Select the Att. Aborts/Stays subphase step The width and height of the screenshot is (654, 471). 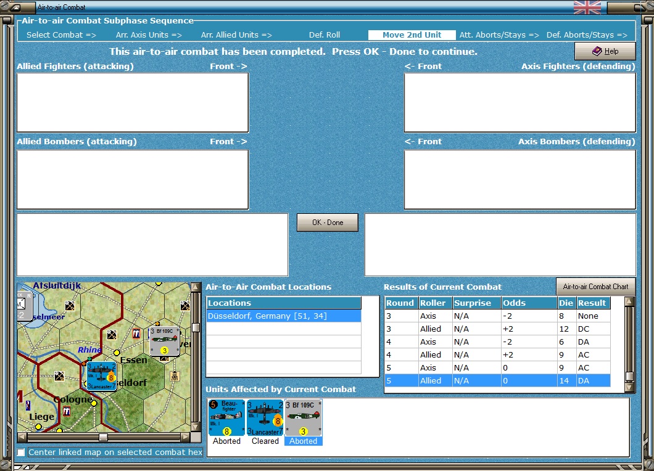coord(499,35)
